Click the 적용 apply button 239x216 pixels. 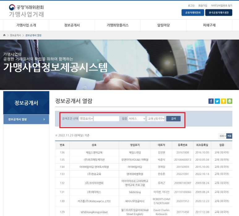click(229, 136)
